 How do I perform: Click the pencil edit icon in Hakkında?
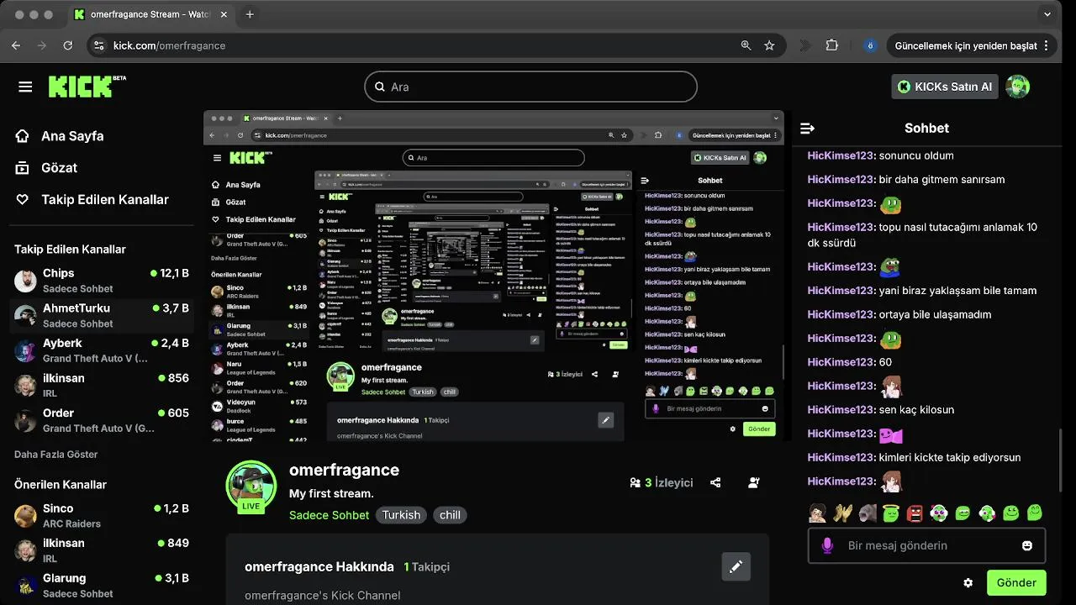736,567
